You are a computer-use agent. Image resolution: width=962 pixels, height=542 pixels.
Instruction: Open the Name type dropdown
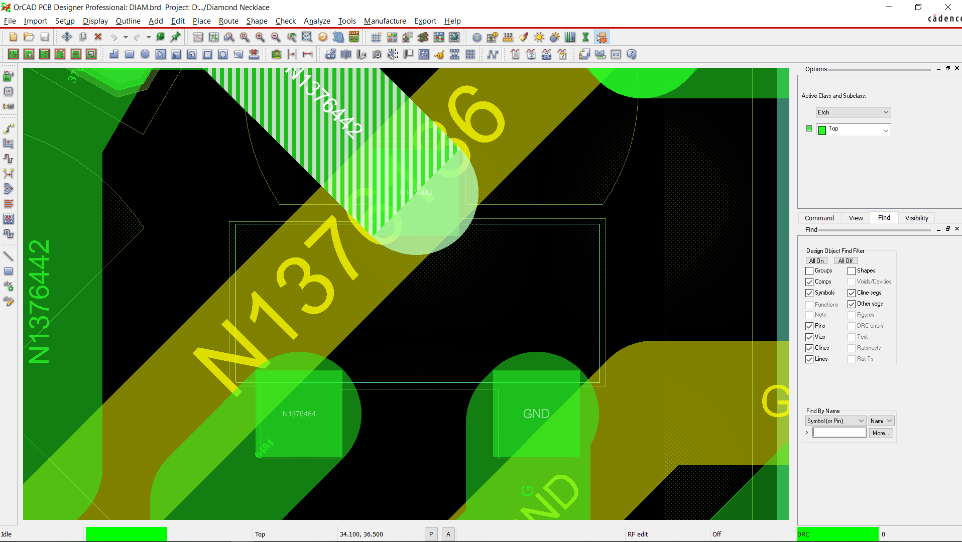tap(882, 421)
